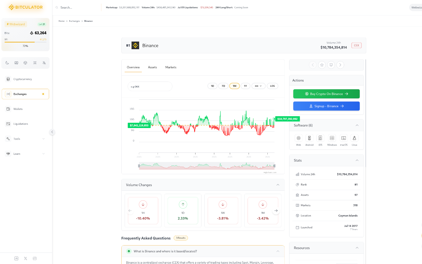Image resolution: width=422 pixels, height=264 pixels.
Task: Show previous volume change cards
Action: pos(130,211)
